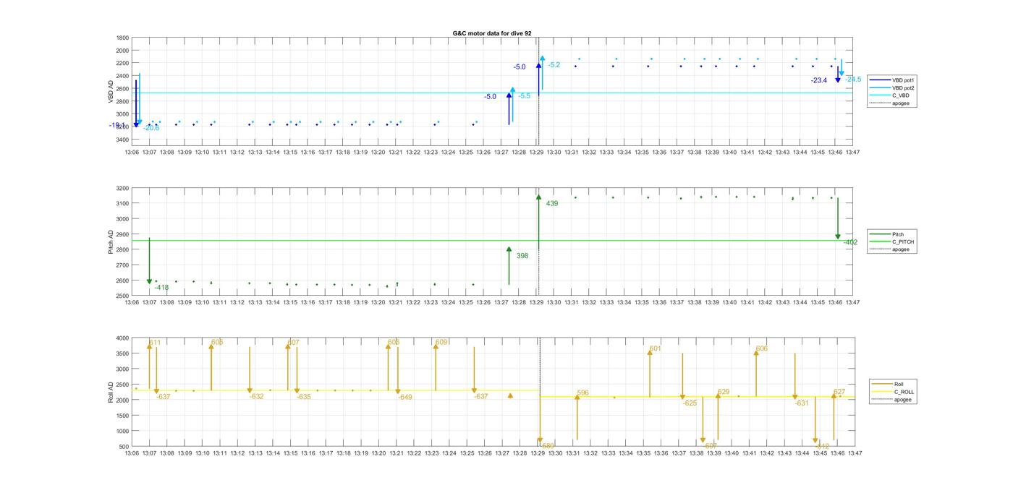The height and width of the screenshot is (501, 1013).
Task: Click the "607" roll annotation
Action: tap(293, 343)
